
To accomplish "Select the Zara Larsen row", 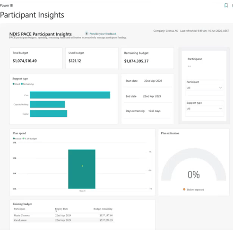I will (x=63, y=220).
